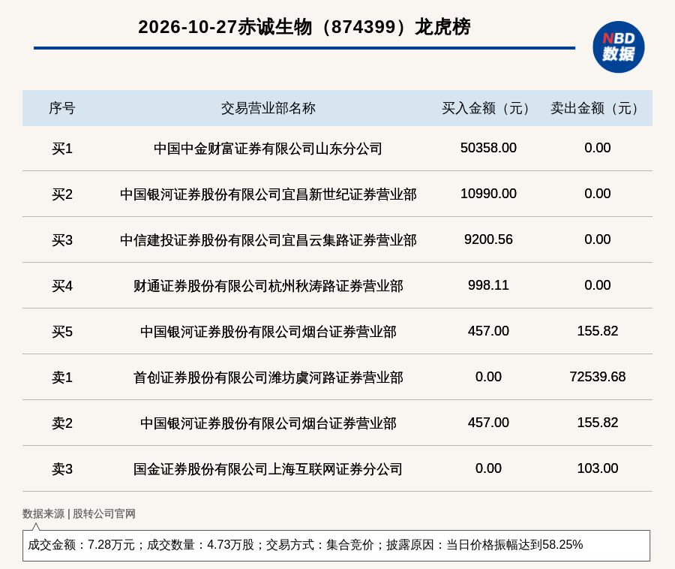
Task: Select the 买2 row label
Action: [62, 194]
